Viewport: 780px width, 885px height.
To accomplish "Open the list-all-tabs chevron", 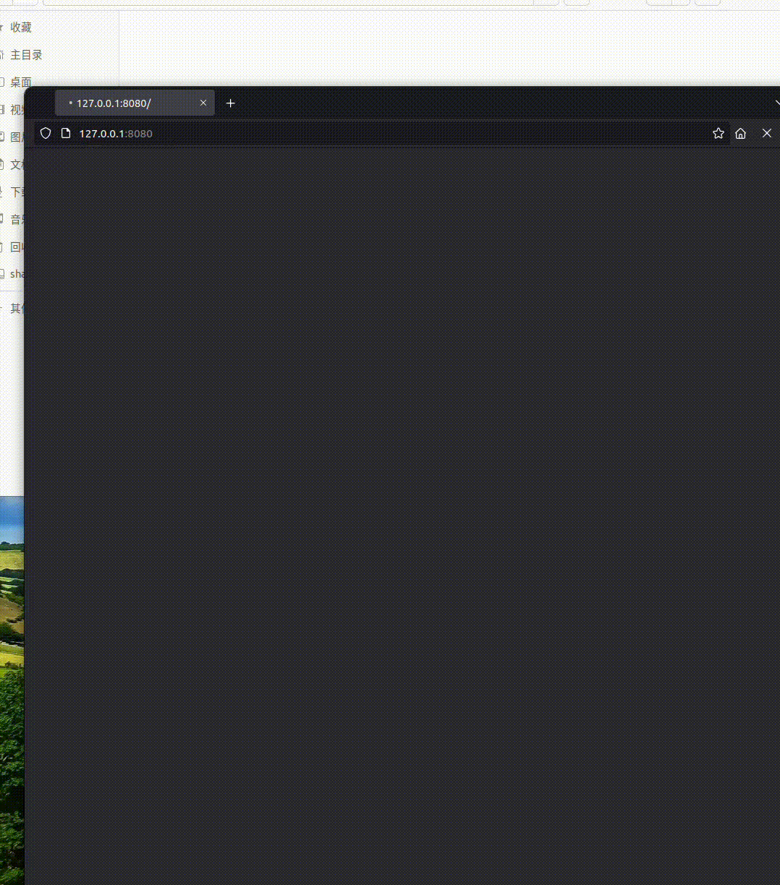I will (x=776, y=103).
